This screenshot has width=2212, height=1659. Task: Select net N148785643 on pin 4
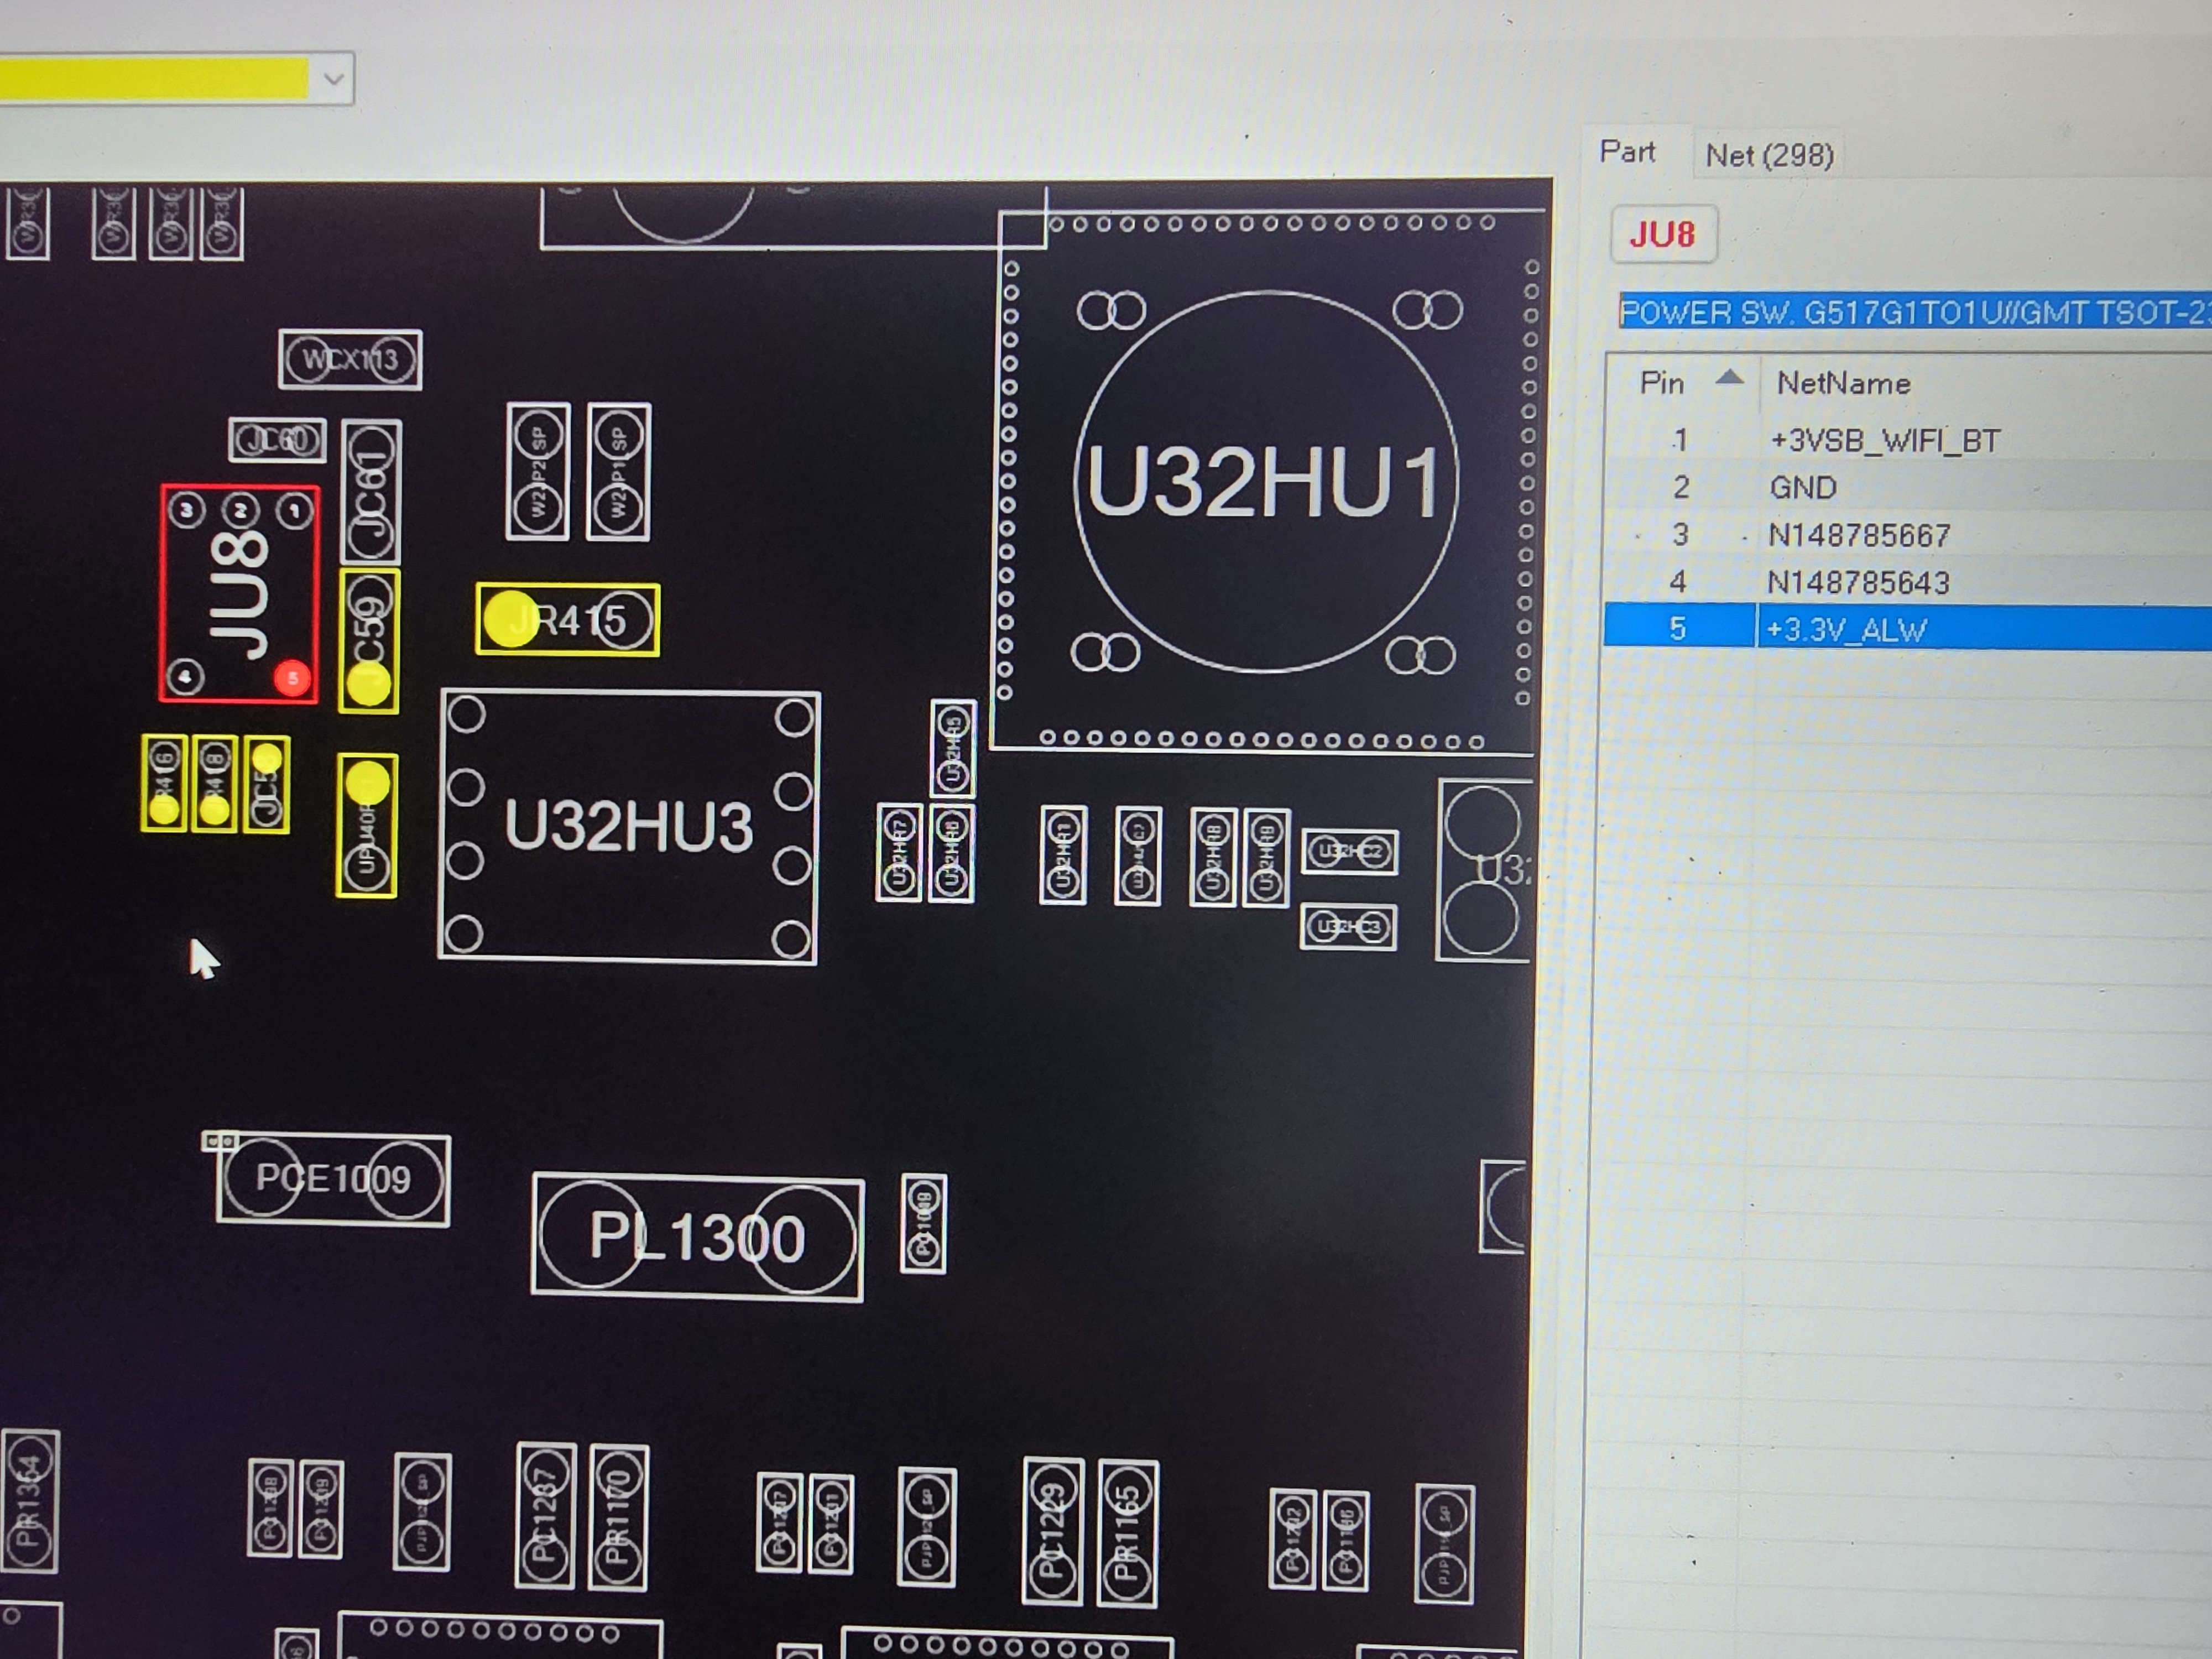[1858, 582]
